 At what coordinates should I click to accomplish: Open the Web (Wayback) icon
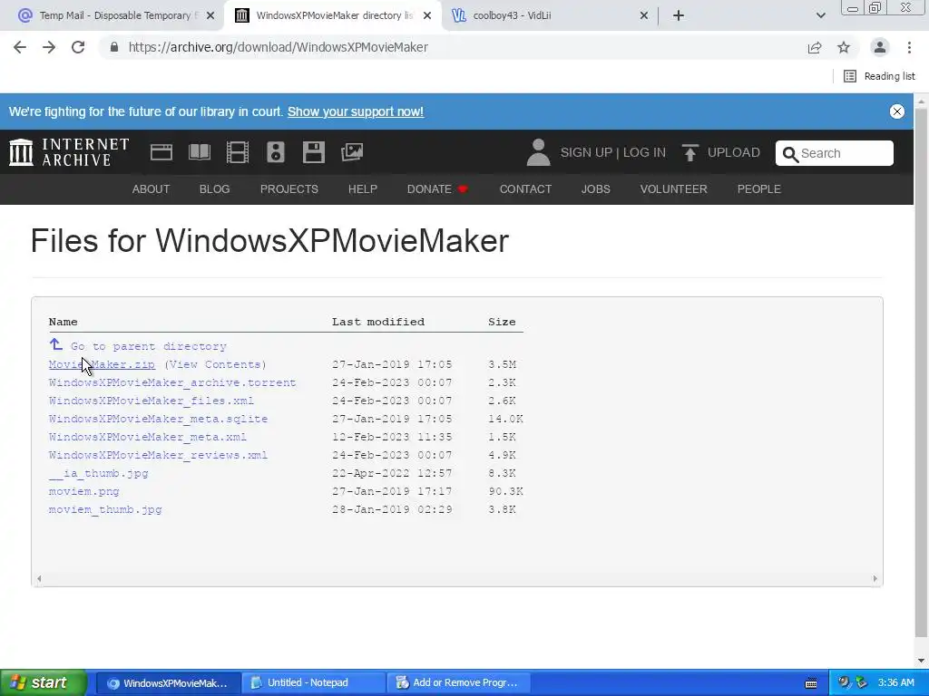click(161, 152)
